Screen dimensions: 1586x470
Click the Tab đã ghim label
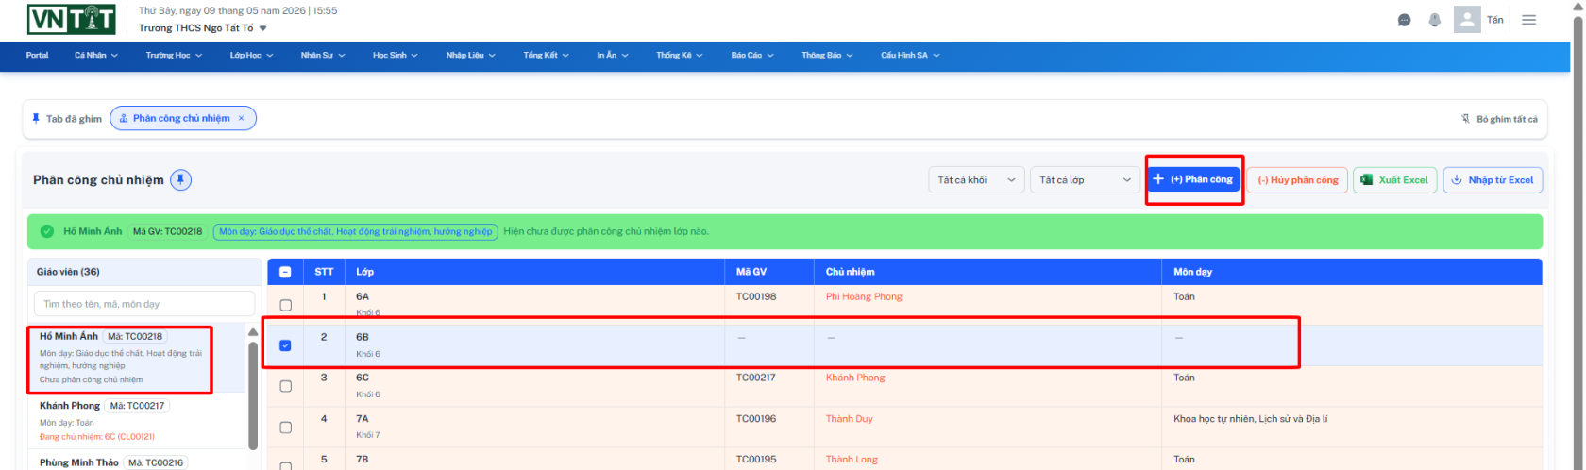pos(74,119)
